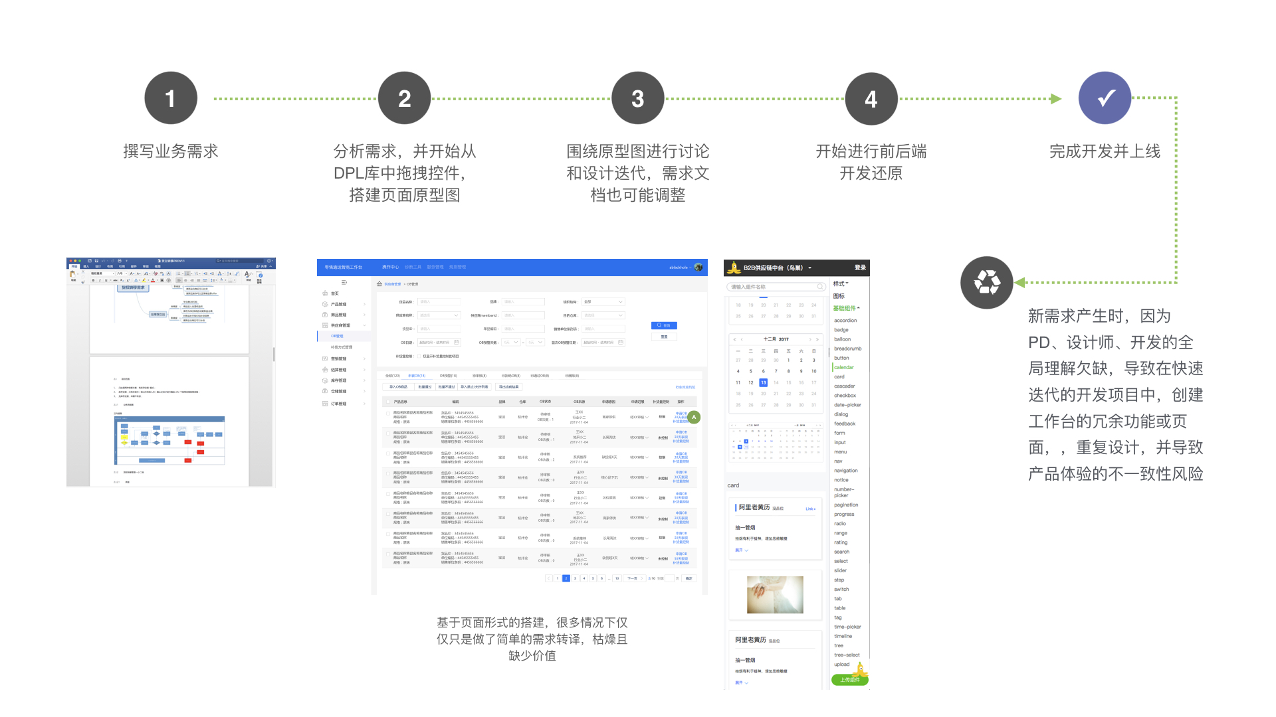The width and height of the screenshot is (1276, 717).
Task: Toggle the 补货量控制 filter checkbox
Action: [x=419, y=357]
